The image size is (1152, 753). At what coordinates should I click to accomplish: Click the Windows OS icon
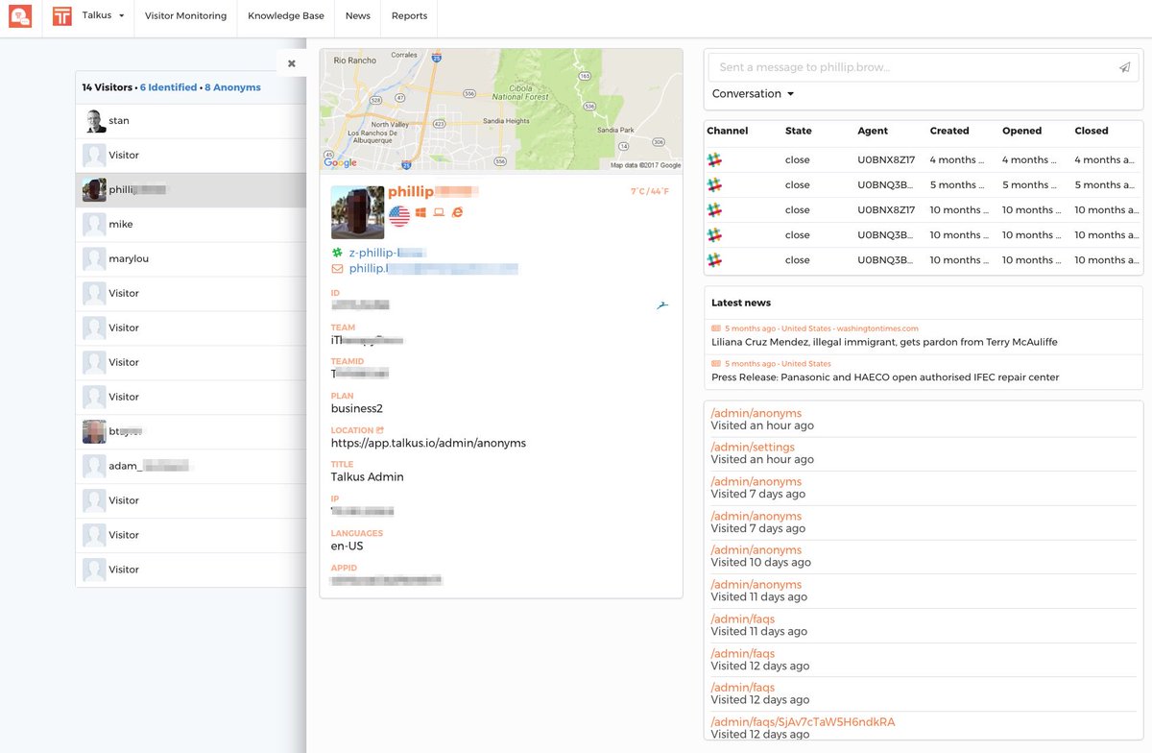(x=420, y=212)
